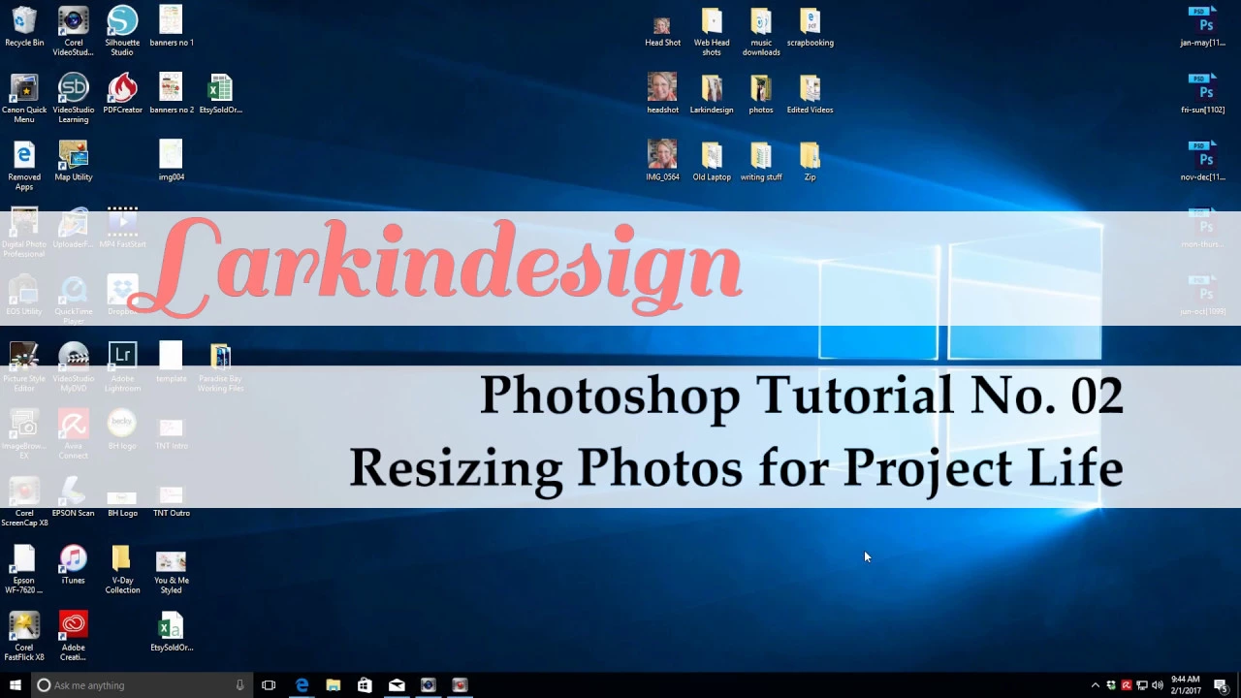Select the 'headshot' photo file
Viewport: 1241px width, 698px height.
(662, 94)
